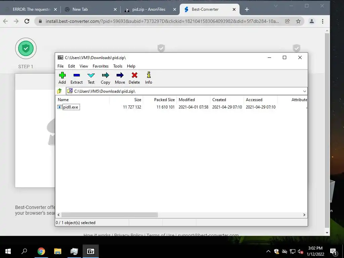
Task: Open the File menu in 7-Zip
Action: 60,66
